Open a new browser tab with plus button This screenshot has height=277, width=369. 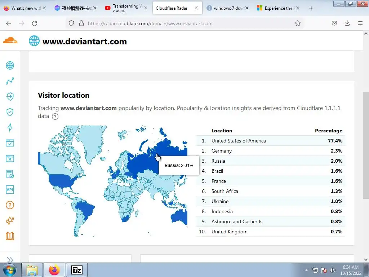[x=311, y=8]
